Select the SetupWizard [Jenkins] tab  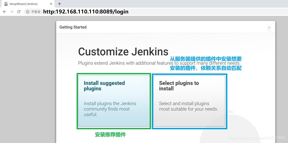(x=28, y=4)
